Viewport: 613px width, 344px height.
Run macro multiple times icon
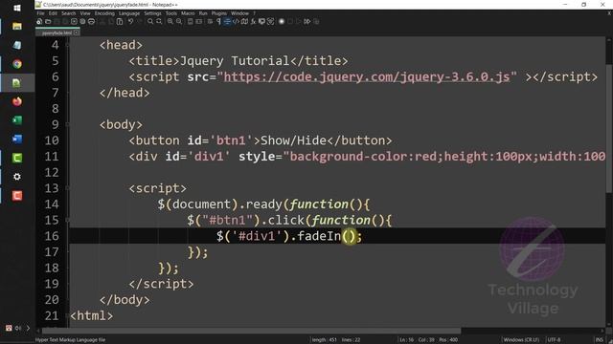pyautogui.click(x=307, y=21)
